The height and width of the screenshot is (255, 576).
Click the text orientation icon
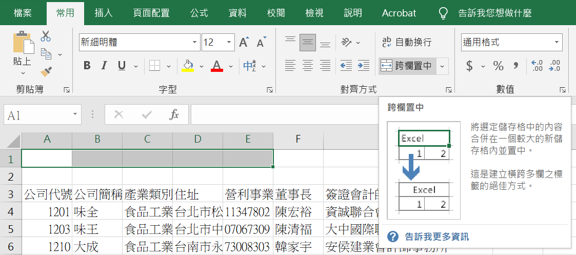coord(346,42)
